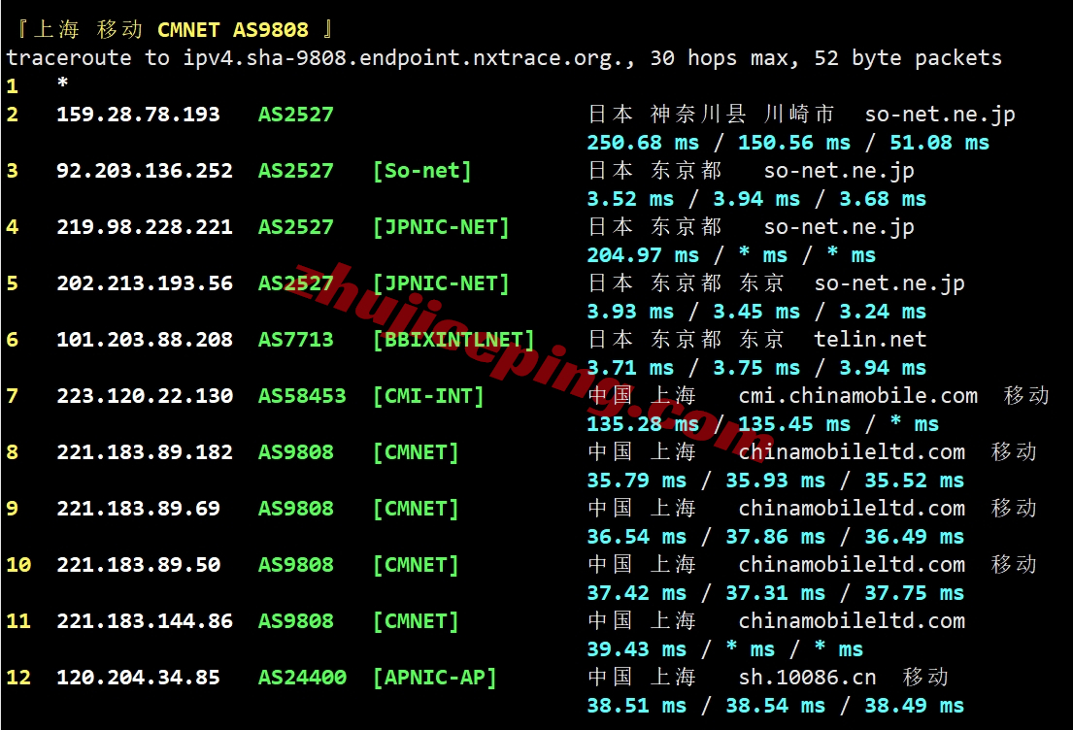
Task: Select IP address 221.183.89.69 in hop 9
Action: [x=138, y=509]
